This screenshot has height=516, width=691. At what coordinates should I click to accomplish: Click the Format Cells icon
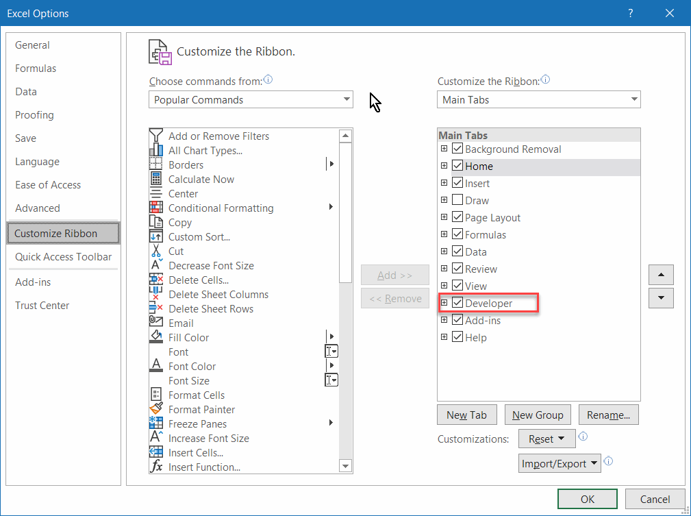(x=156, y=395)
